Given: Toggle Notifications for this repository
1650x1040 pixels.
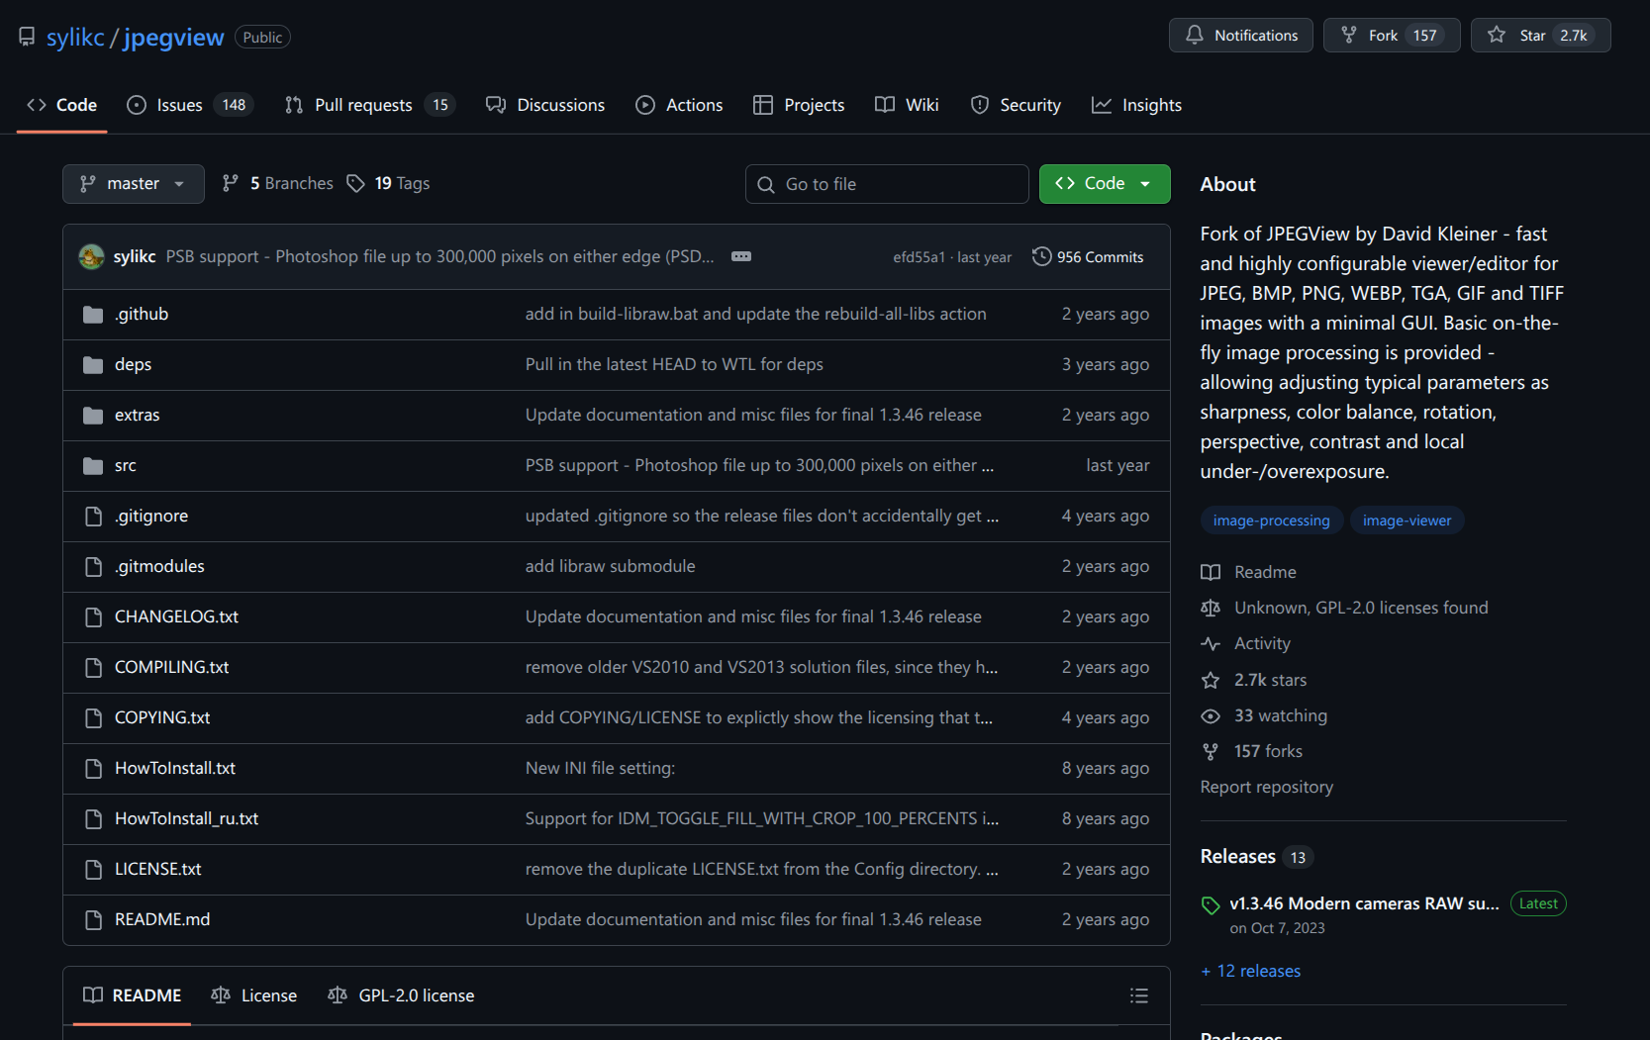Looking at the screenshot, I should click(x=1241, y=35).
